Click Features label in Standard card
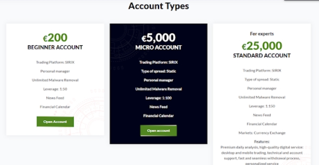The width and height of the screenshot is (319, 165). (262, 141)
